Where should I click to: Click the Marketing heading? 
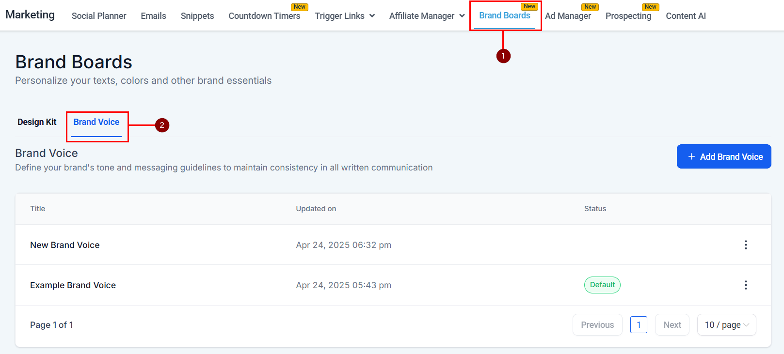point(30,15)
